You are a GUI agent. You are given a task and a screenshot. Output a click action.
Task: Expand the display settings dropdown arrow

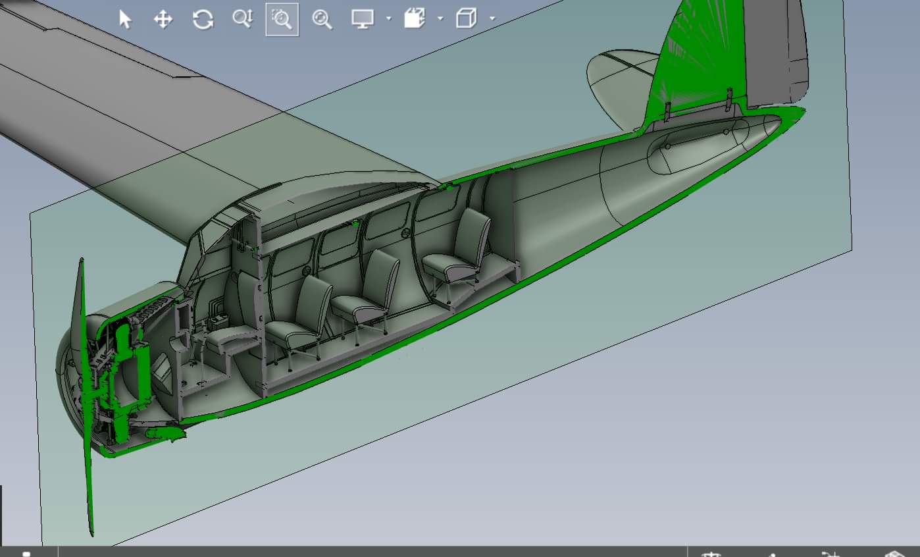[x=388, y=18]
